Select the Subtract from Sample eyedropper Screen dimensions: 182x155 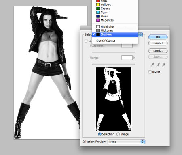pos(164,65)
